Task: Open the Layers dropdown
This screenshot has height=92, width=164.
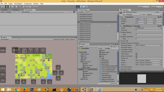Action: (x=143, y=7)
